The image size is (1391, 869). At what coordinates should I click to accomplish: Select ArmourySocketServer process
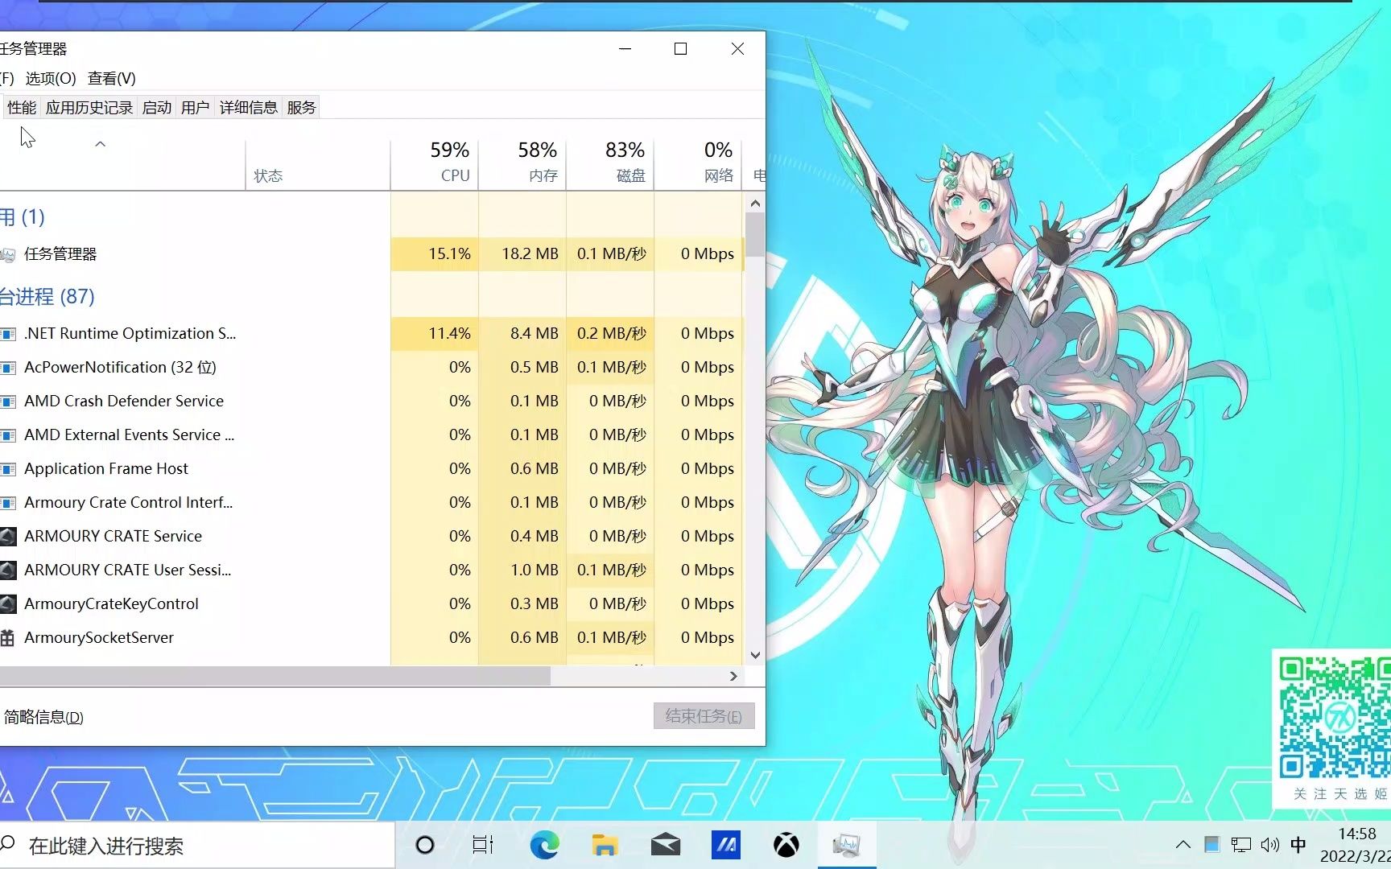tap(370, 637)
